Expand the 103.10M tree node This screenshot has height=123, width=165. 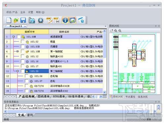[17, 51]
